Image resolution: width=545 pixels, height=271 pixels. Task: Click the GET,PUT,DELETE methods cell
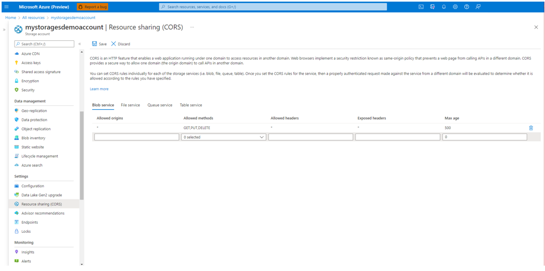[x=197, y=127]
